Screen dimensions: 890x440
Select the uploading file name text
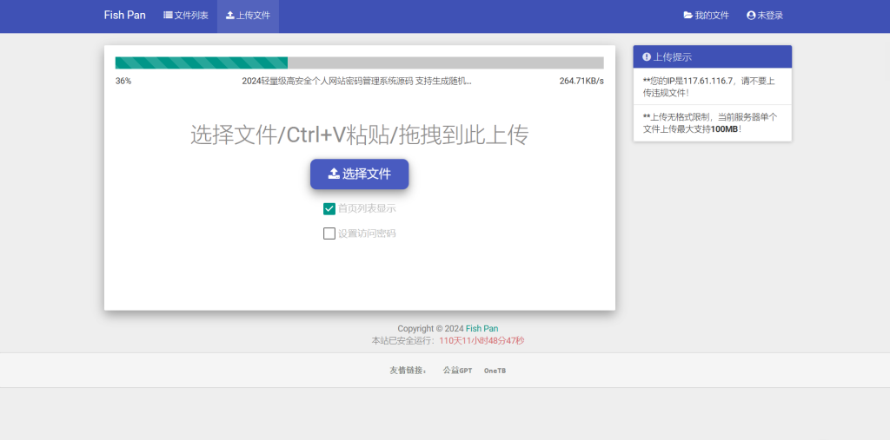click(x=356, y=82)
